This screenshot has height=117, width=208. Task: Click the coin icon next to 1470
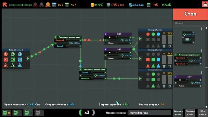[x=92, y=5]
